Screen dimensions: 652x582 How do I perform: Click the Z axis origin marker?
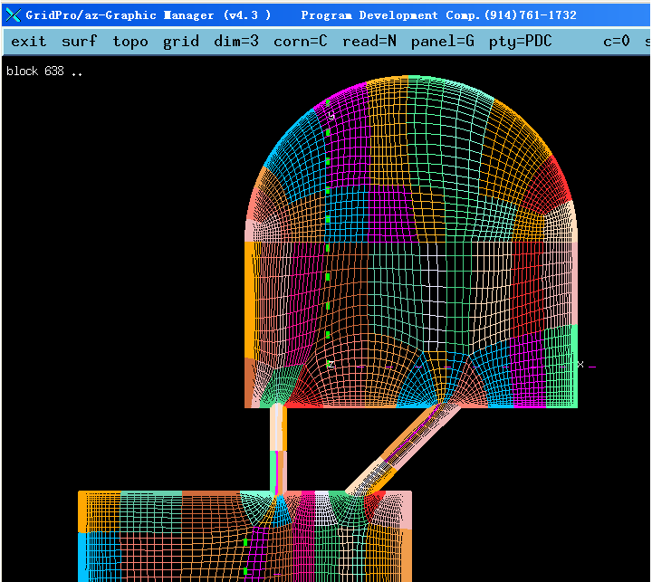(x=331, y=364)
